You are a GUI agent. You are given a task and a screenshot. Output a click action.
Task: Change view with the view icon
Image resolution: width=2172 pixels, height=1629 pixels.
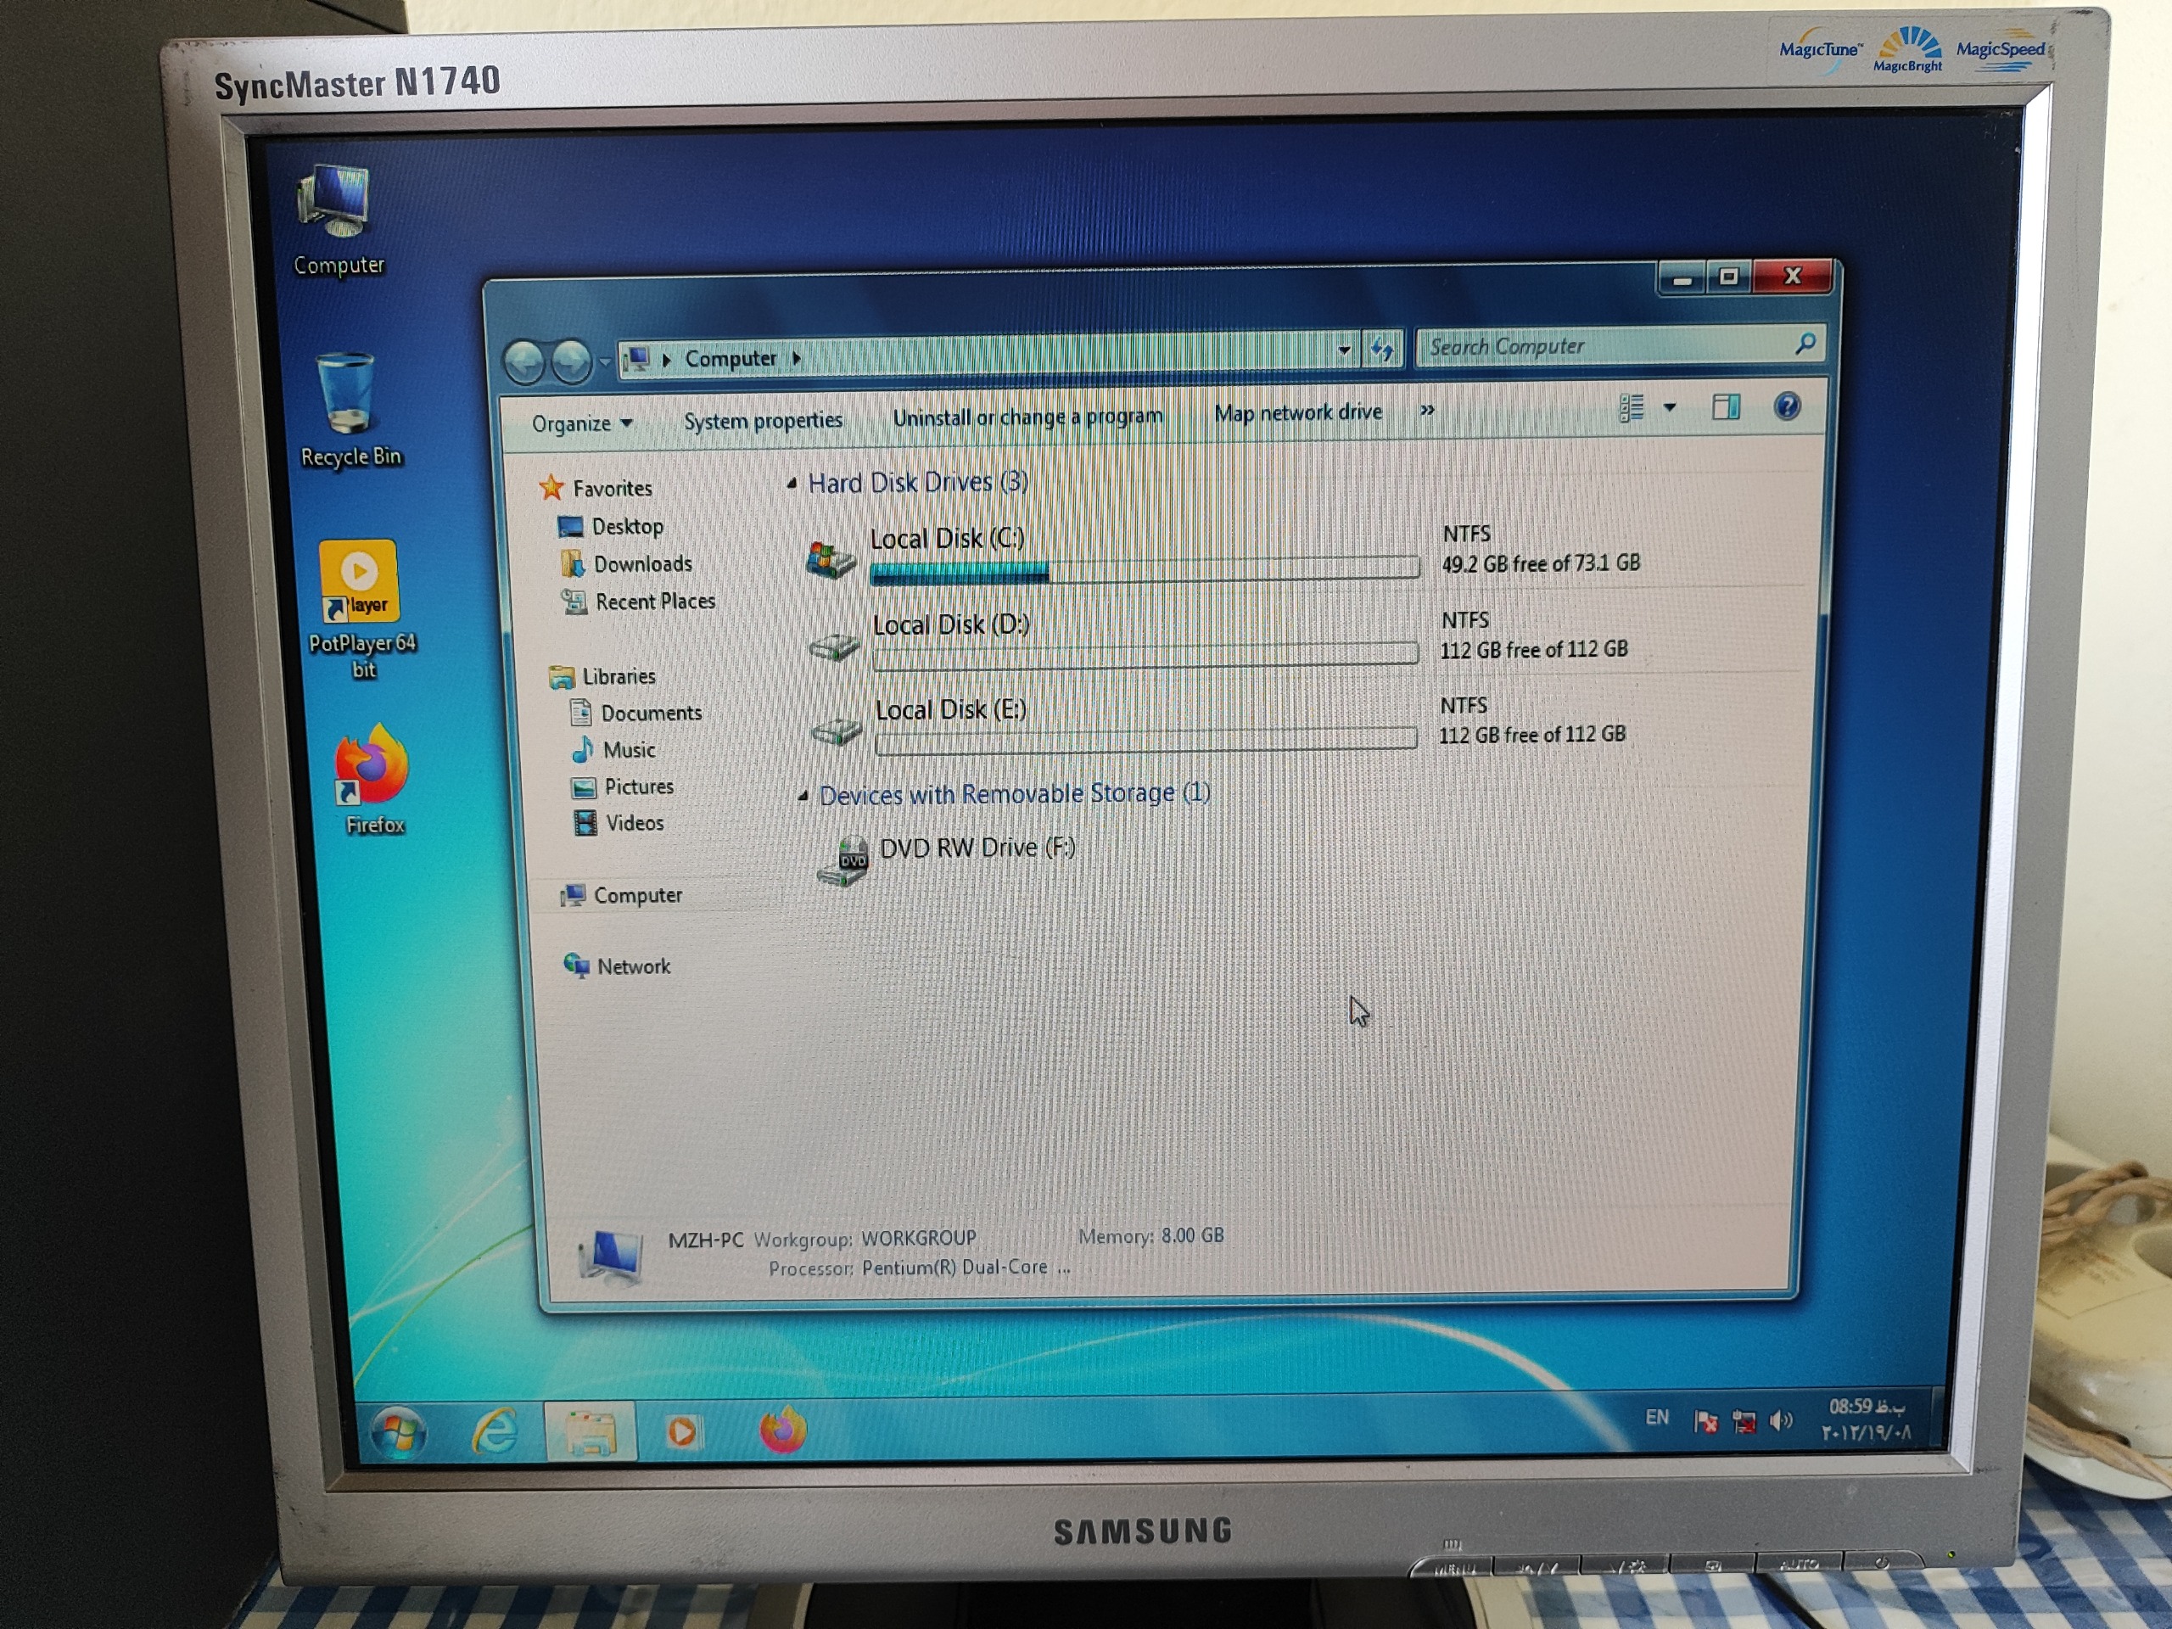[1631, 407]
